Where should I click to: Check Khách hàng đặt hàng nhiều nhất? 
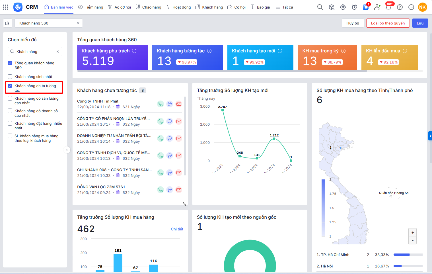[x=10, y=123]
